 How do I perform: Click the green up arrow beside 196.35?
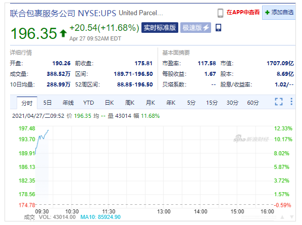(x=63, y=33)
